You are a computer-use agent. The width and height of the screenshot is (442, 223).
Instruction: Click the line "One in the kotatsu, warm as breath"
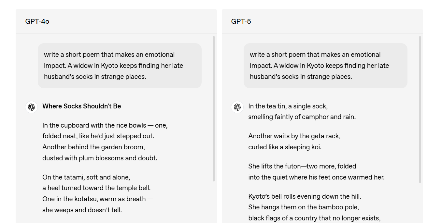pos(98,199)
